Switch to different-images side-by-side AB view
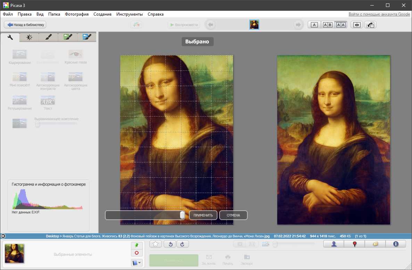The height and width of the screenshot is (270, 412). 328,25
